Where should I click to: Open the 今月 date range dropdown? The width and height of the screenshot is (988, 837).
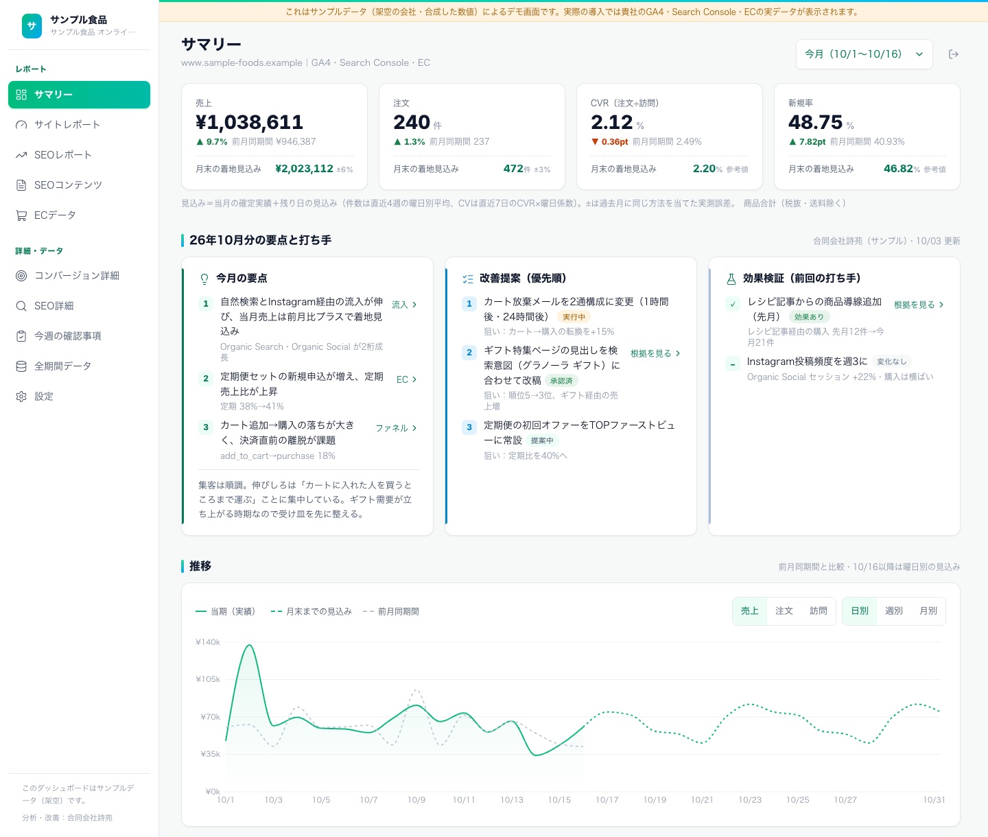click(864, 54)
